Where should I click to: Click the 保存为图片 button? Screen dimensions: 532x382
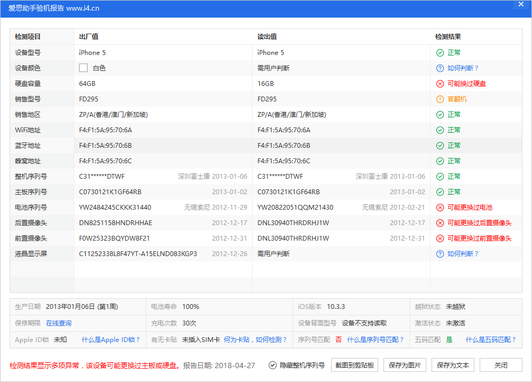pos(405,365)
